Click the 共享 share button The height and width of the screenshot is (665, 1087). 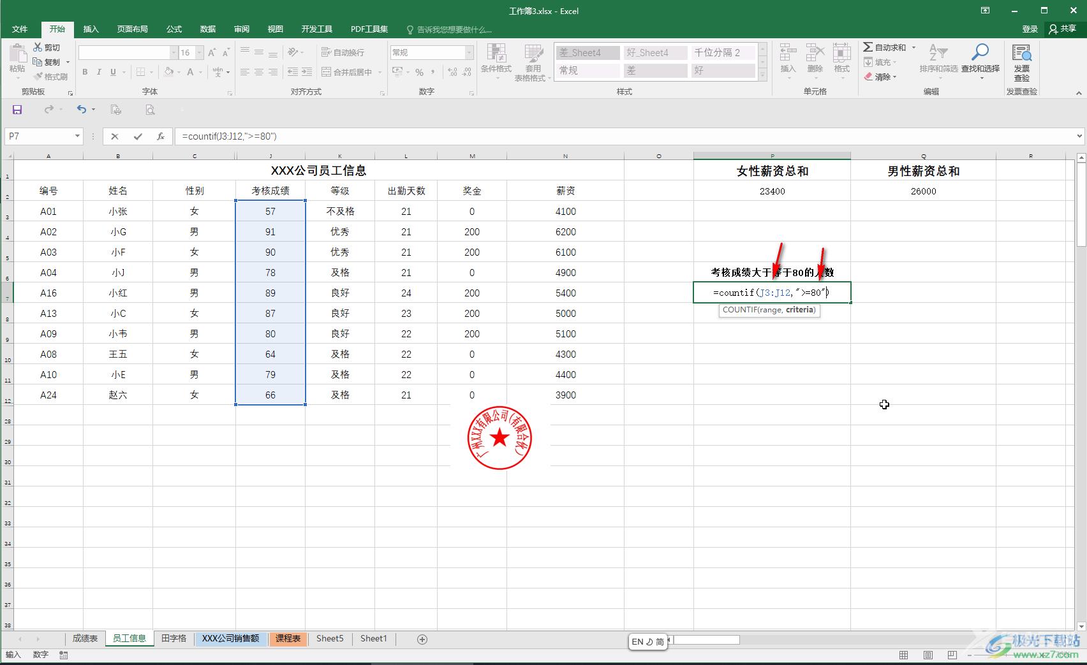click(x=1062, y=29)
